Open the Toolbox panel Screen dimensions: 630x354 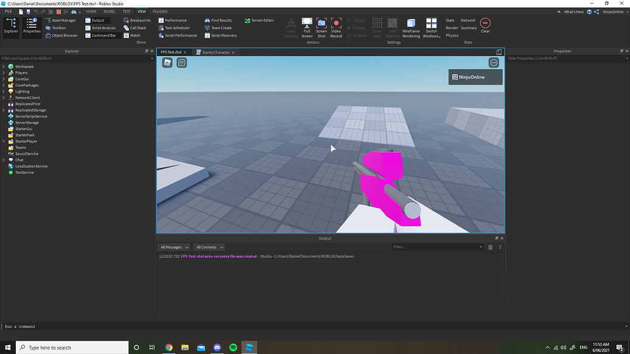pyautogui.click(x=60, y=27)
